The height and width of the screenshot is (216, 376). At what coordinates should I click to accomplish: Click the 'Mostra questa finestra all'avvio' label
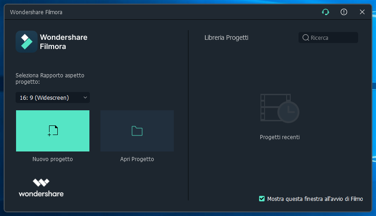[x=315, y=199]
